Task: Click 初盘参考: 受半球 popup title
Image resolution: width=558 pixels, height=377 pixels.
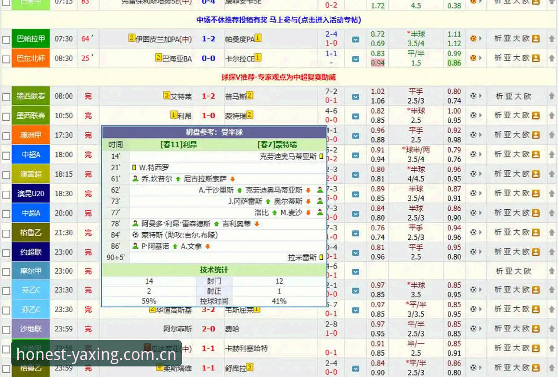Action: (x=214, y=132)
